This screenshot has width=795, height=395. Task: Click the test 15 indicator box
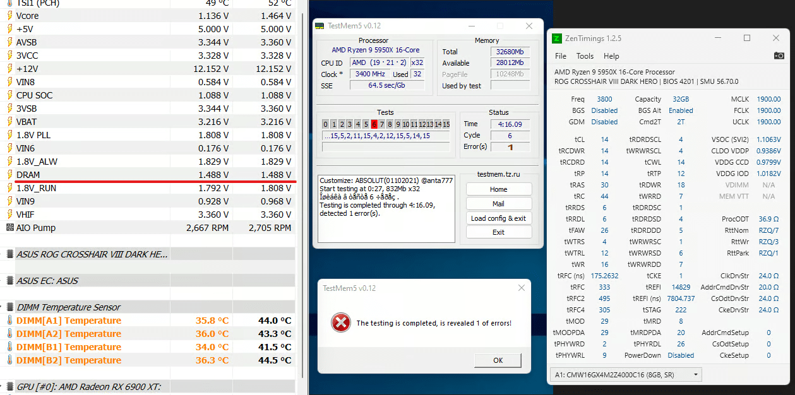click(446, 124)
